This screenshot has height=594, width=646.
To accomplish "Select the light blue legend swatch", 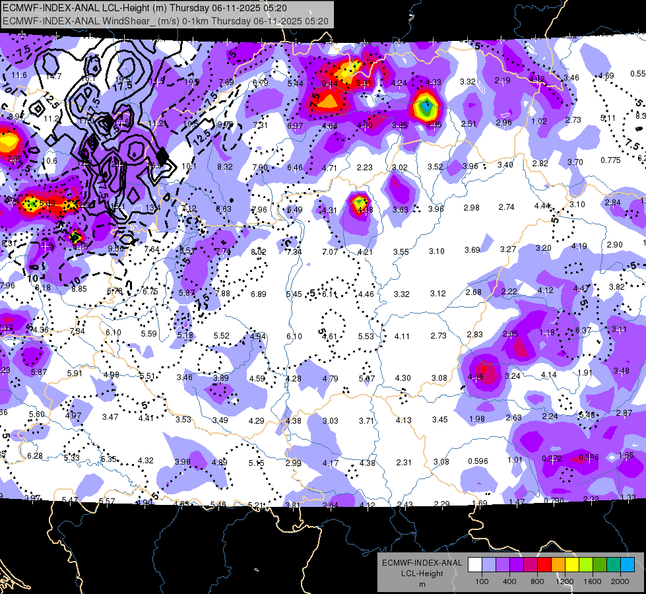I will click(x=488, y=565).
